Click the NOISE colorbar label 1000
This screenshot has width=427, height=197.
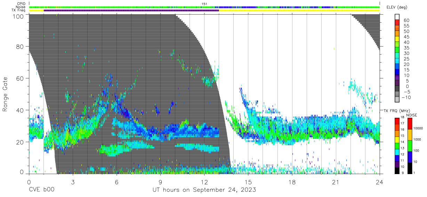click(417, 139)
